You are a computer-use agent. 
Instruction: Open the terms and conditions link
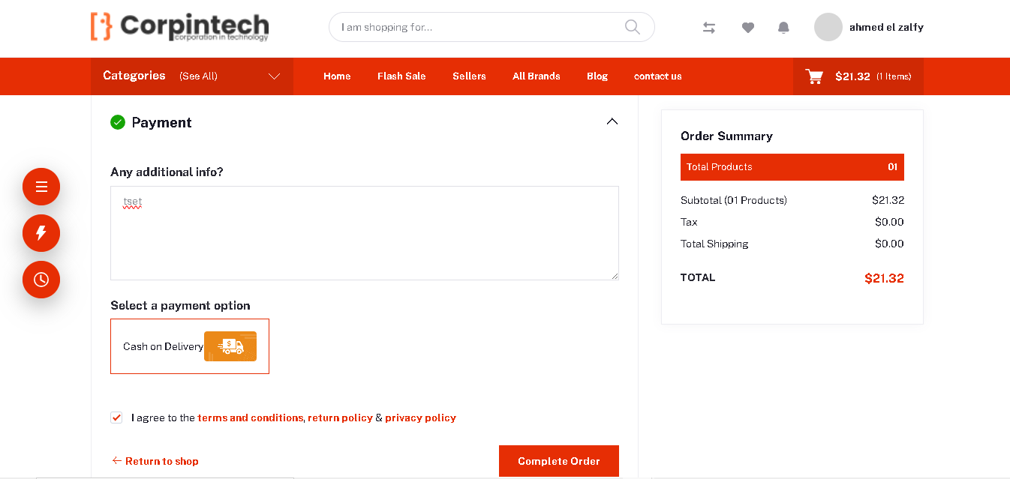coord(251,418)
